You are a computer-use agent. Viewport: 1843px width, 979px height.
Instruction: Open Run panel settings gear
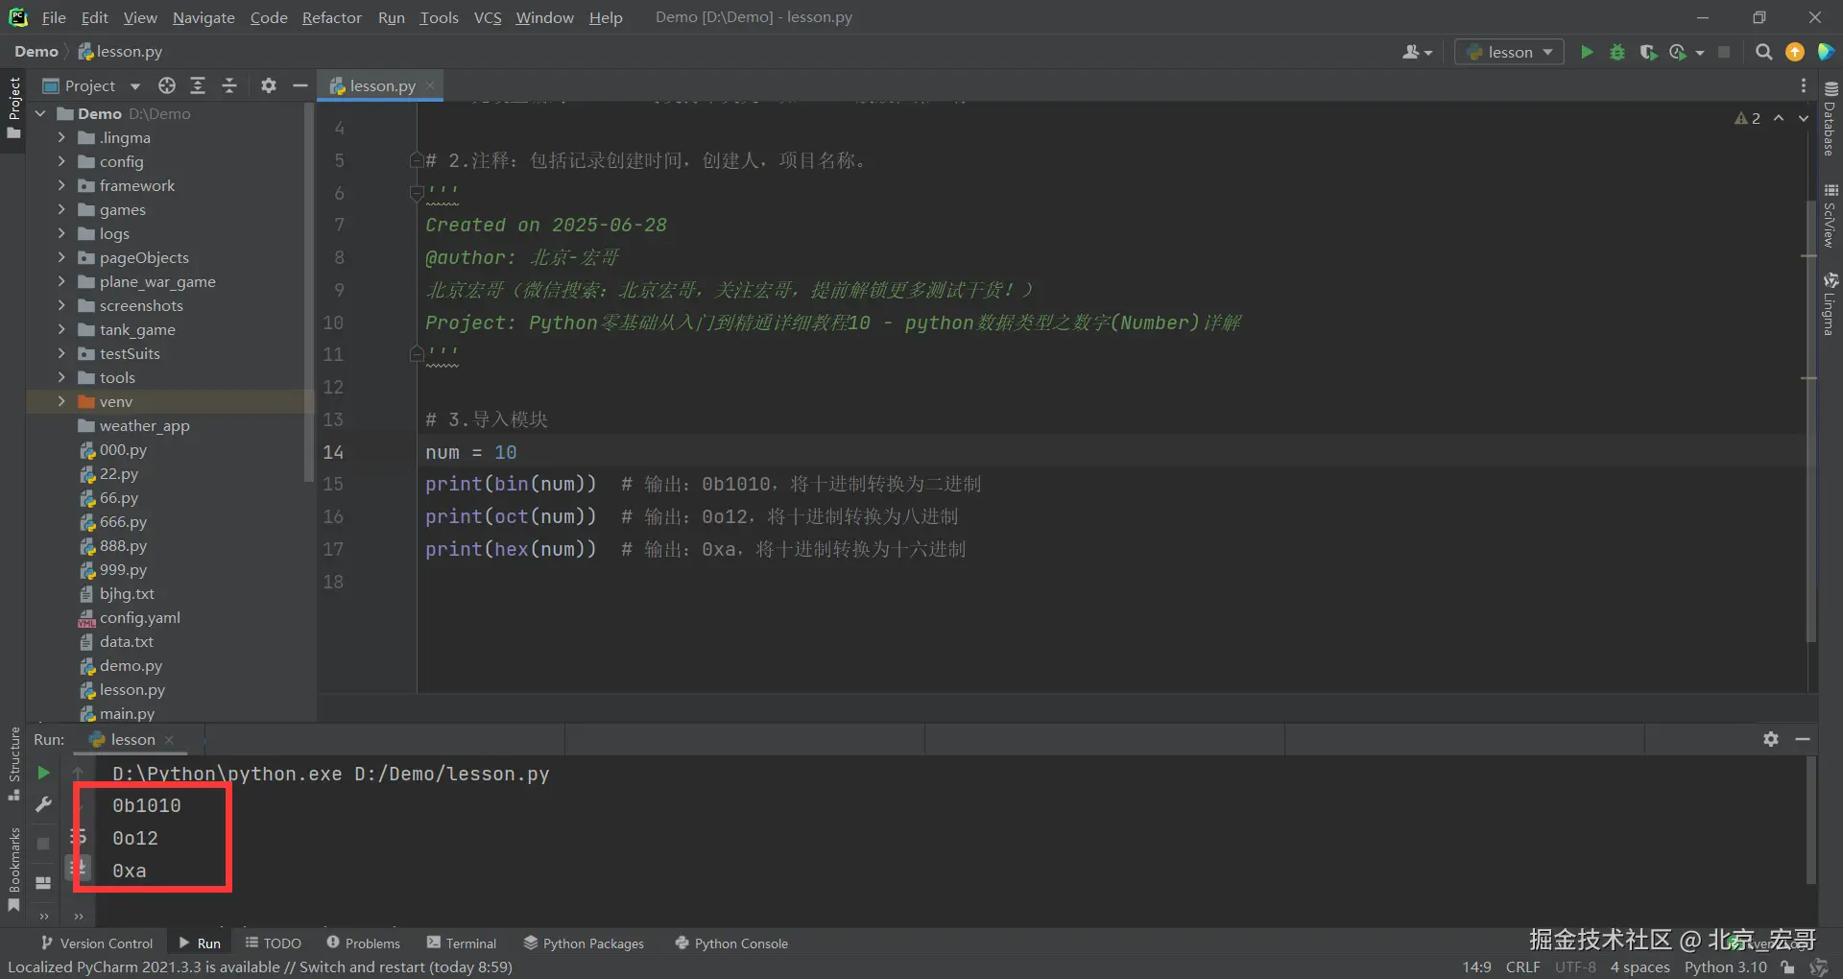[1771, 739]
